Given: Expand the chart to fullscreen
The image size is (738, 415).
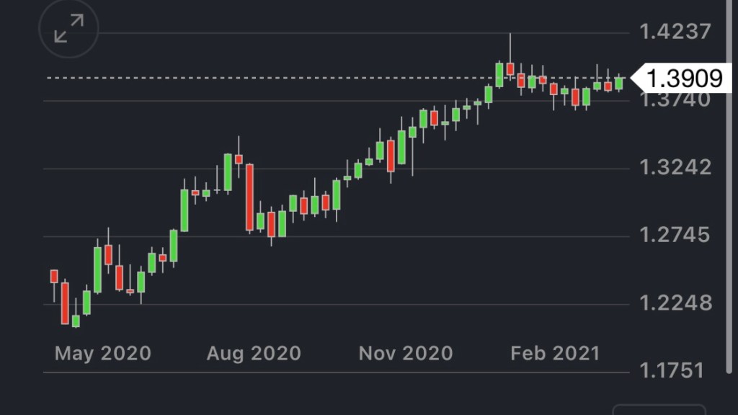Looking at the screenshot, I should pyautogui.click(x=68, y=31).
